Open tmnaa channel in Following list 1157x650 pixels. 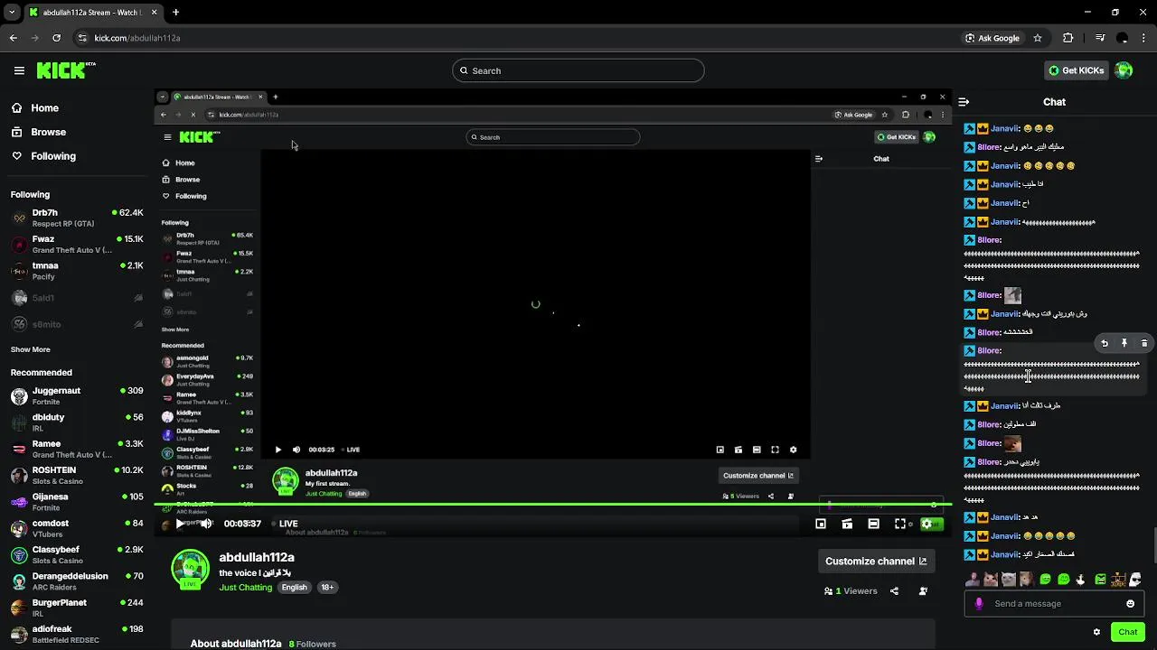tap(77, 271)
